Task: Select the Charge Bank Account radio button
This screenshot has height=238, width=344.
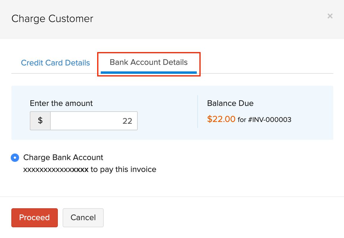Action: pos(15,157)
